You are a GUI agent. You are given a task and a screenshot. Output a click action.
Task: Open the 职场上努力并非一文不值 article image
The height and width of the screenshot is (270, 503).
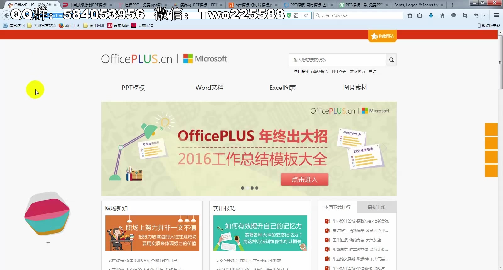pos(152,233)
